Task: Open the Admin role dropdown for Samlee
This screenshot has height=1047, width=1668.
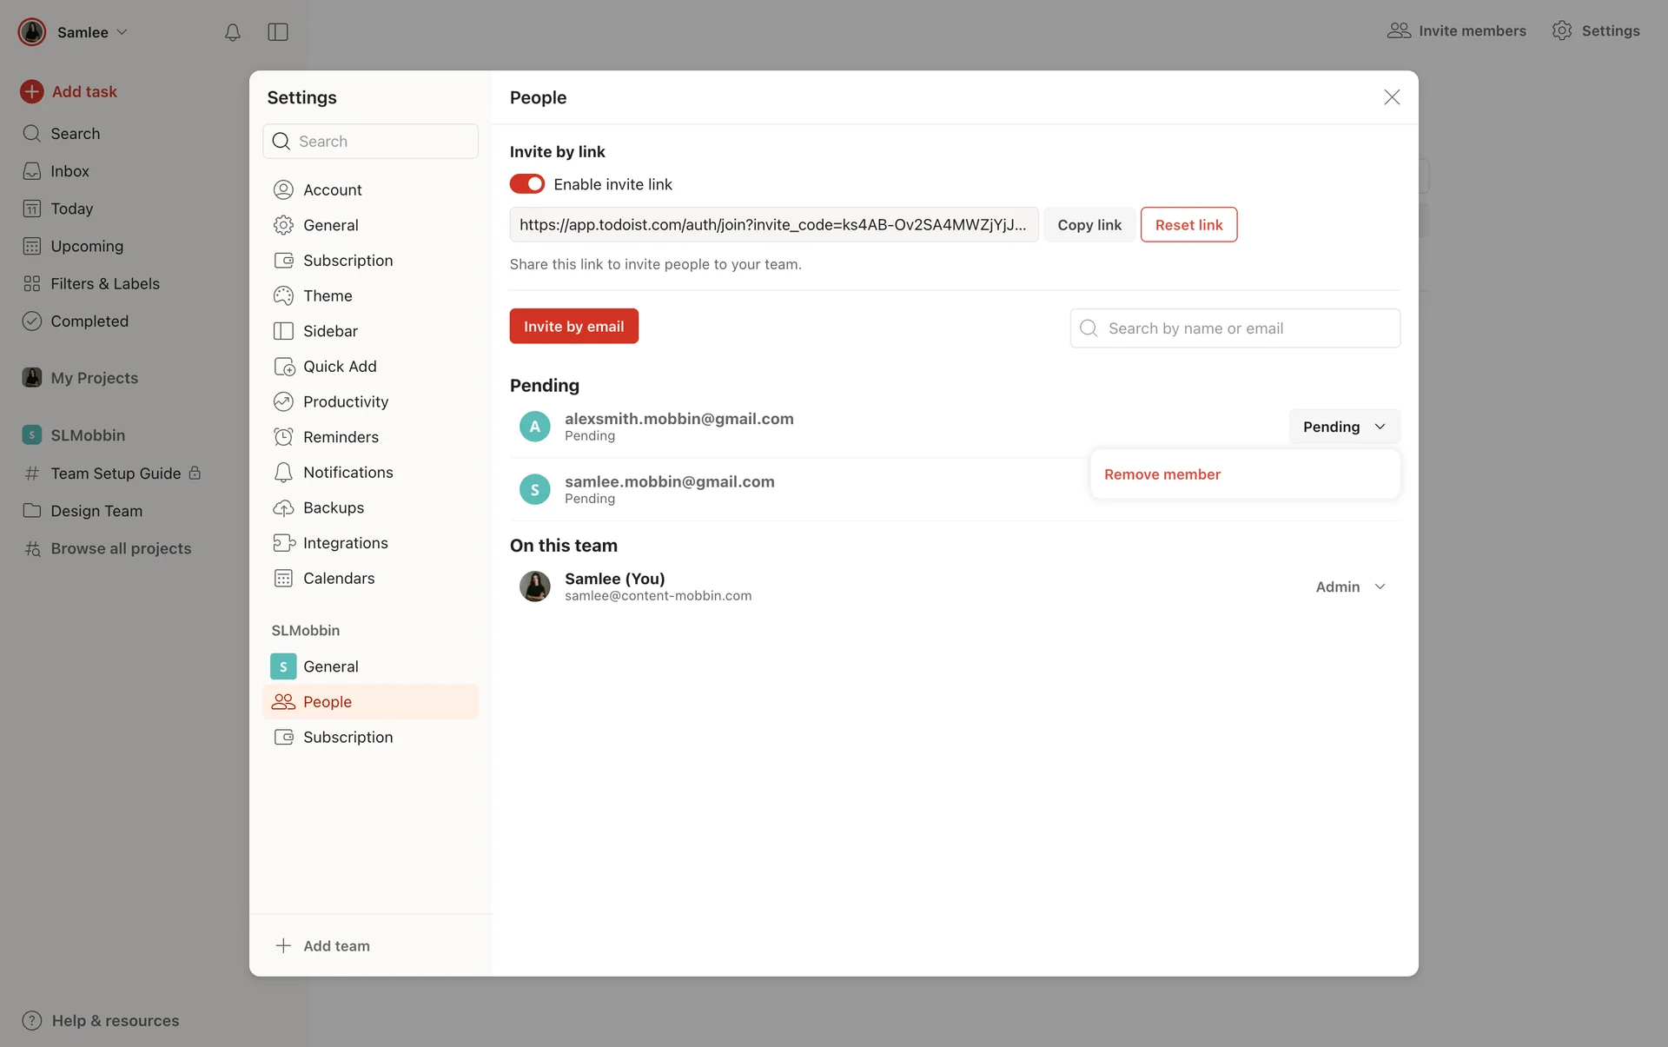Action: 1350,587
